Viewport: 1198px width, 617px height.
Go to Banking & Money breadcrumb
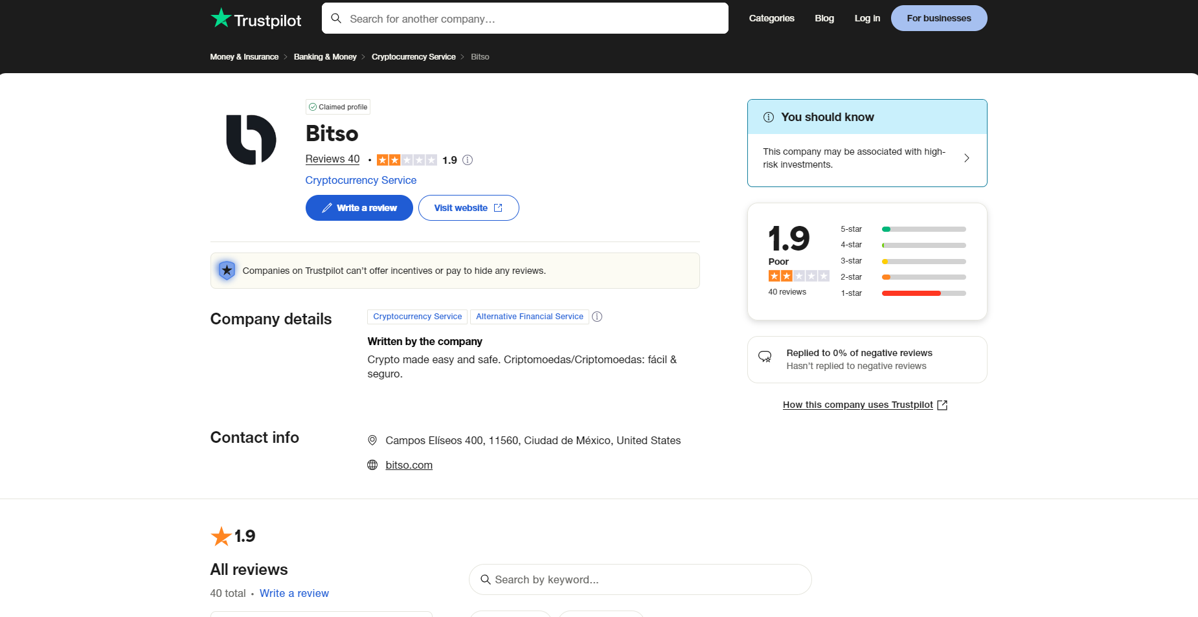point(325,57)
